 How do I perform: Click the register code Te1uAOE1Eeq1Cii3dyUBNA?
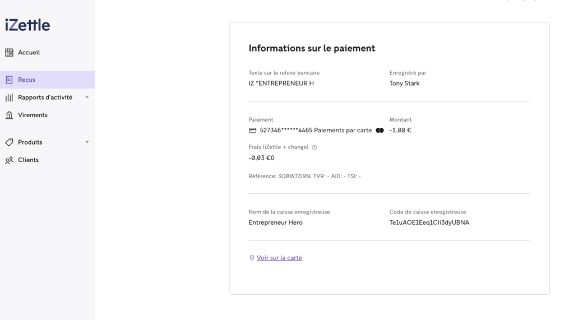(429, 222)
